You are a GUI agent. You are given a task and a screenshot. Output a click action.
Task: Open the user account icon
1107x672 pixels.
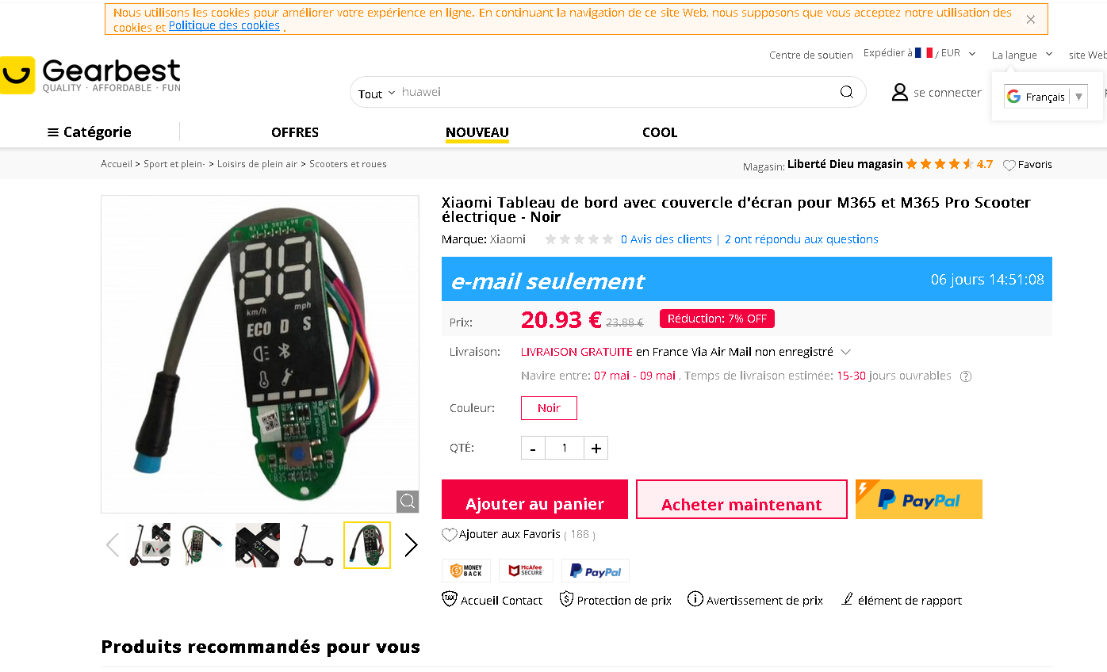tap(899, 92)
